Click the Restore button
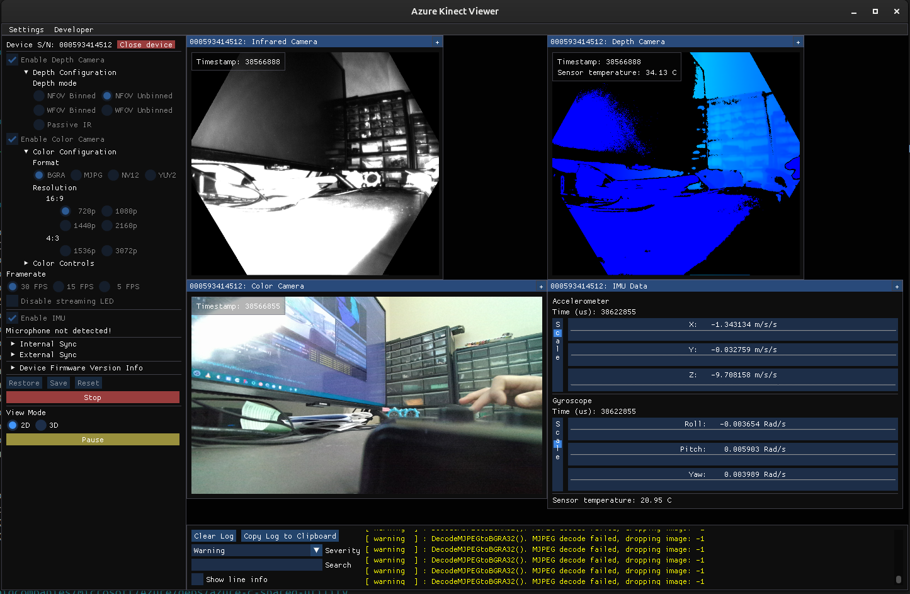Viewport: 910px width, 594px height. pos(25,383)
